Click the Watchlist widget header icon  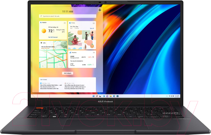coord(70,52)
